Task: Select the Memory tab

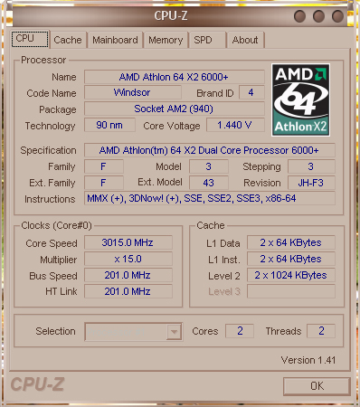Action: (x=166, y=40)
